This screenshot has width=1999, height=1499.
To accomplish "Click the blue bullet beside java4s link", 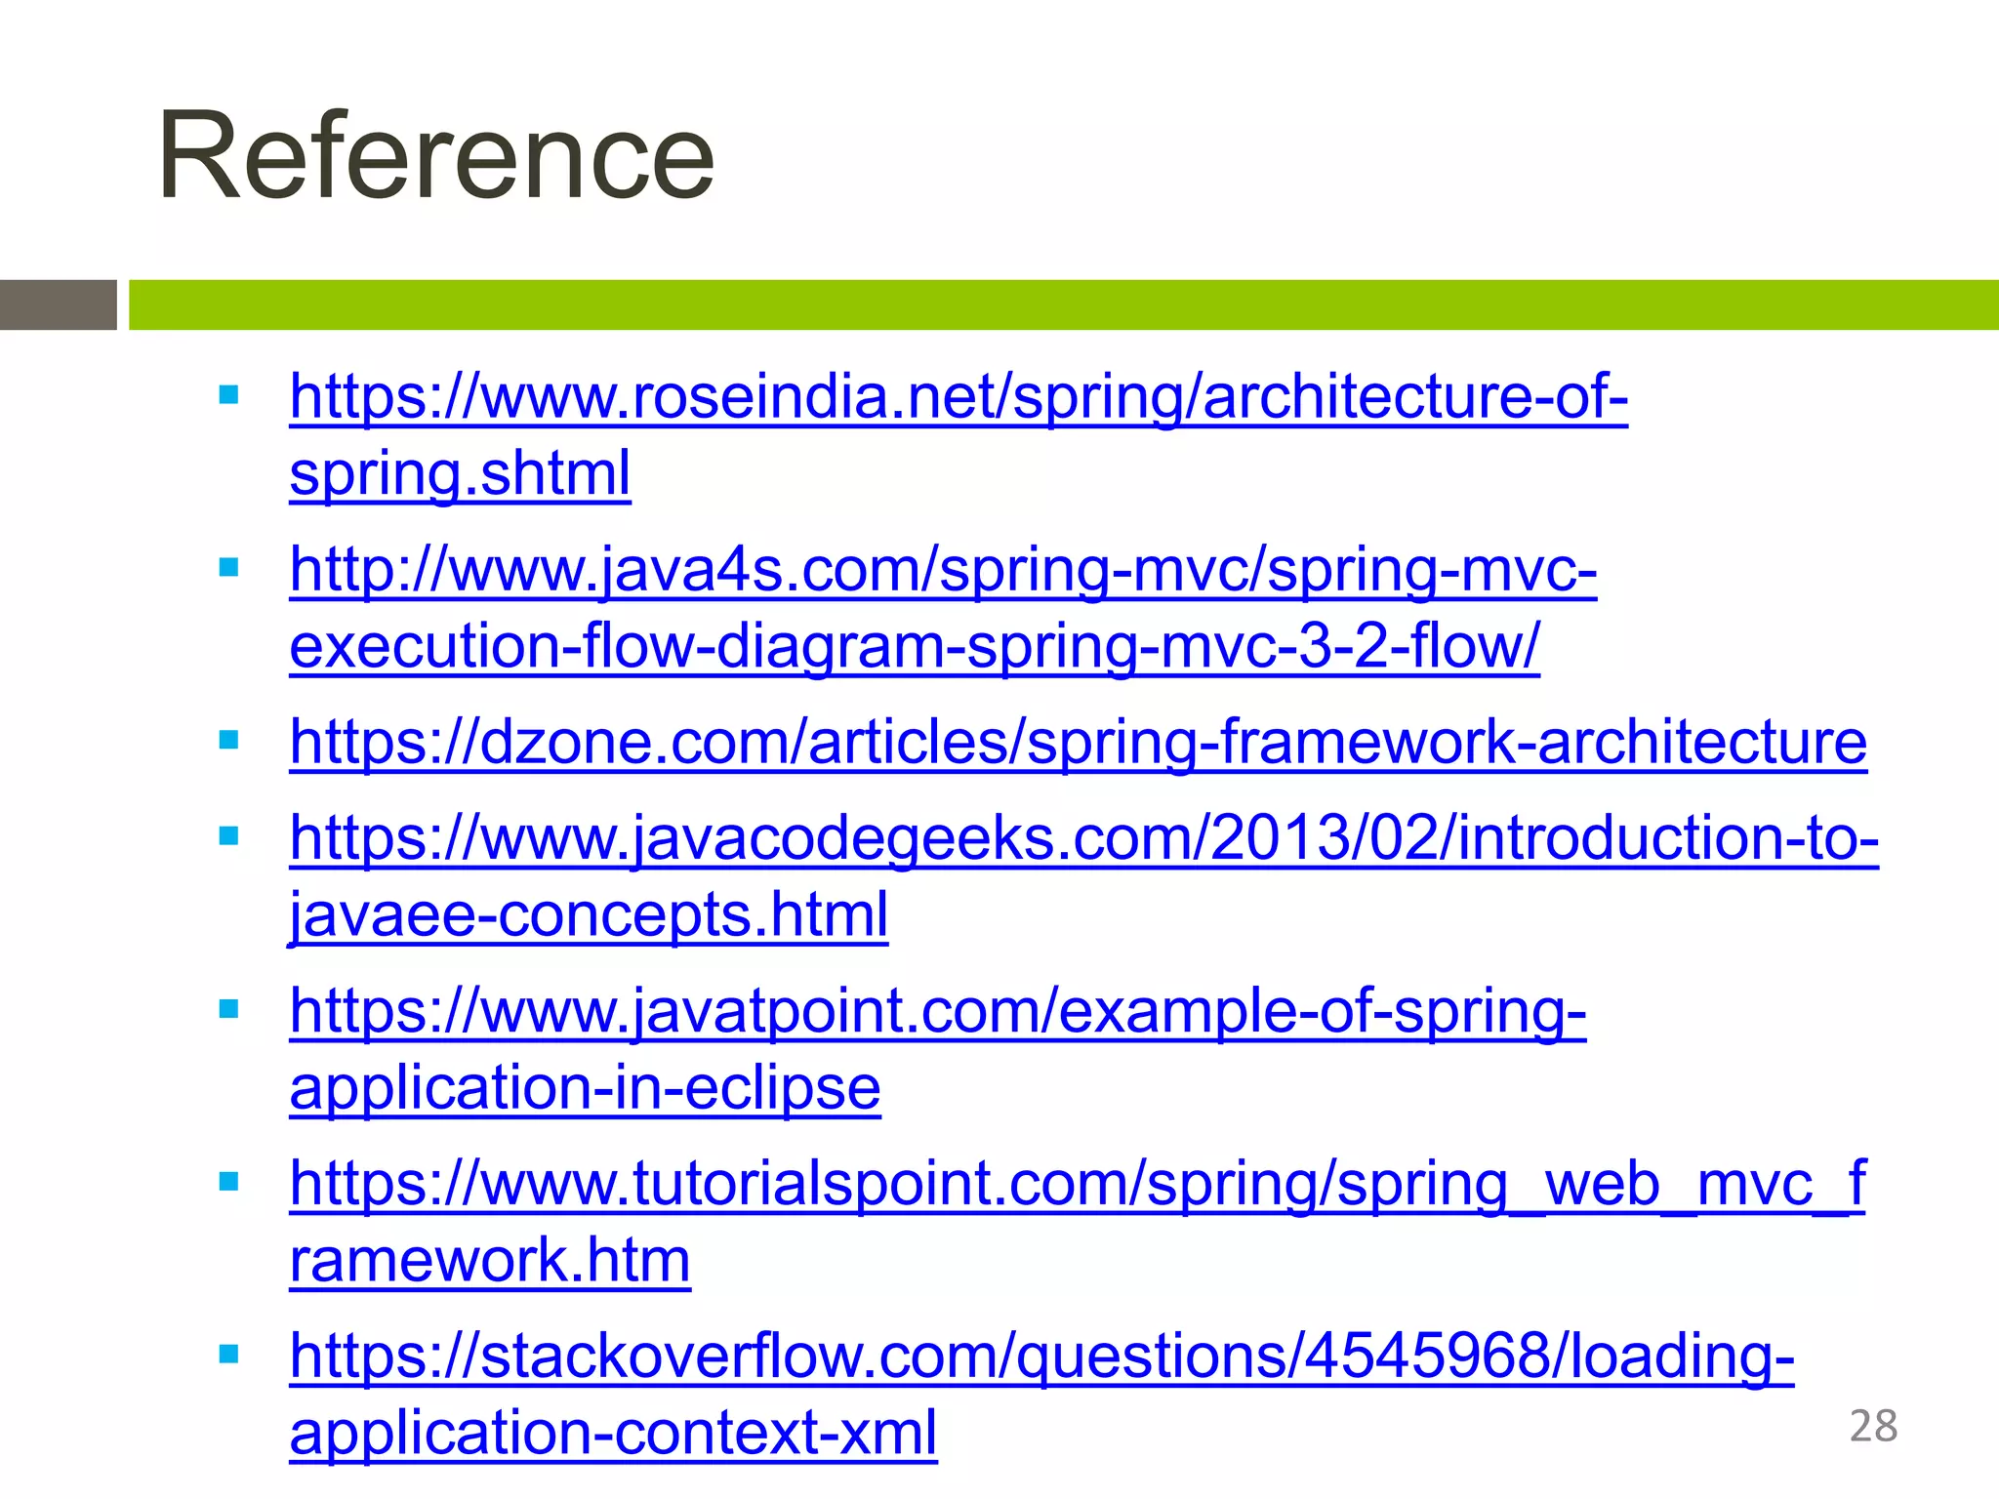I will 229,568.
